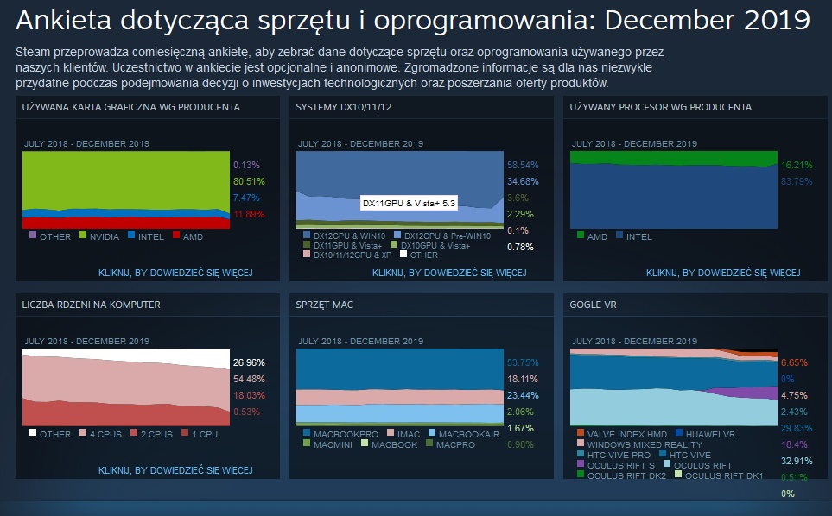
Task: Click the NVIDIA green legend swatch
Action: pyautogui.click(x=83, y=235)
